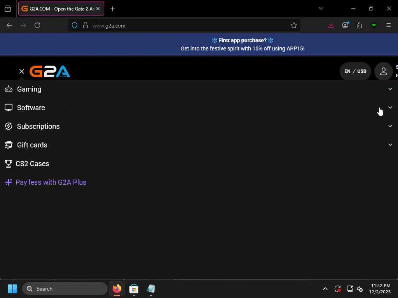Open the browser extensions menu
This screenshot has width=398, height=298.
click(x=359, y=25)
